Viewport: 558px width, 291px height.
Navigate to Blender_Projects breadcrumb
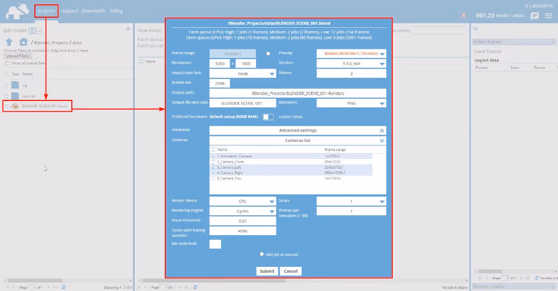(52, 42)
